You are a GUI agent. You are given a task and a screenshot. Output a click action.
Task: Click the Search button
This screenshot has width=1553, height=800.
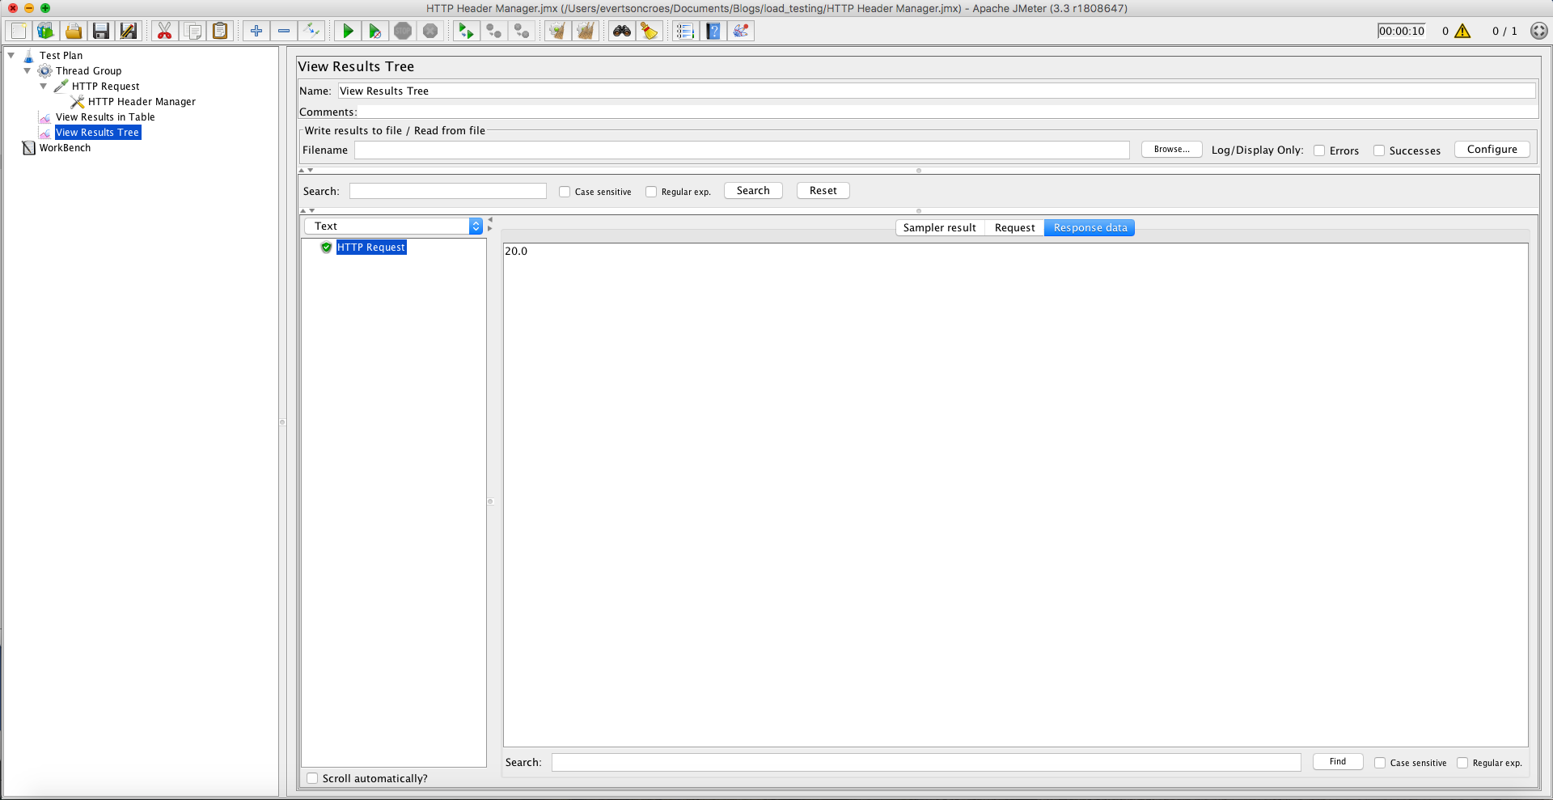tap(753, 191)
